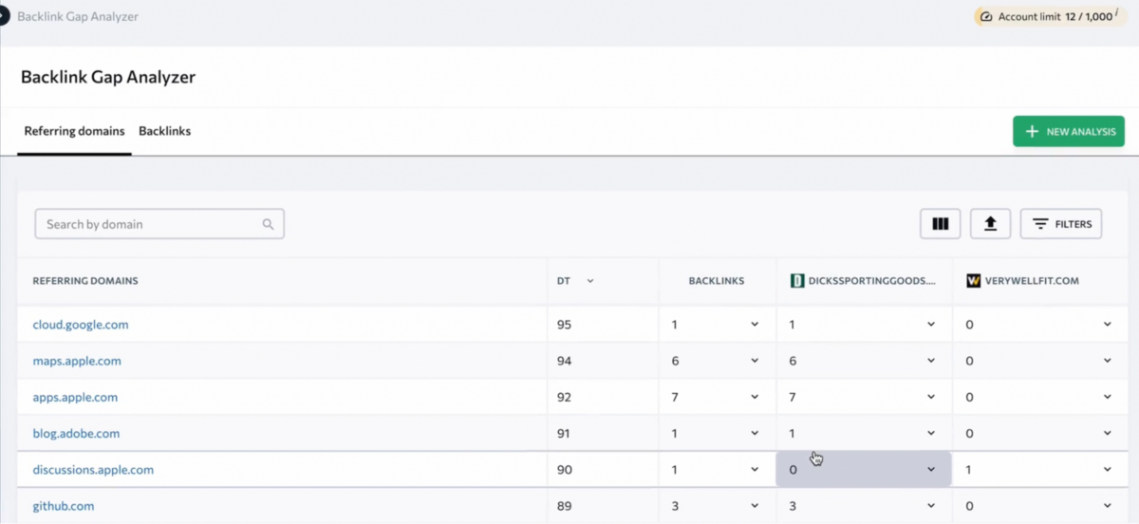
Task: Expand dickssportinggoods dropdown in blog.adobe.com row
Action: 931,433
